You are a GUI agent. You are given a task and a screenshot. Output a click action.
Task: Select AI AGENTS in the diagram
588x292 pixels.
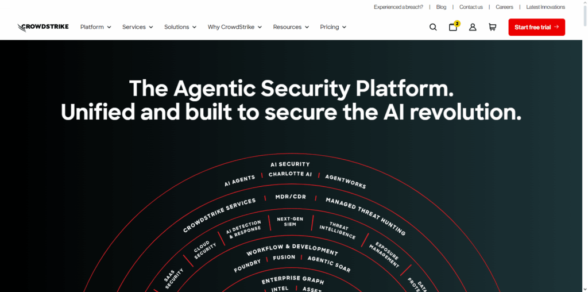[x=239, y=180]
